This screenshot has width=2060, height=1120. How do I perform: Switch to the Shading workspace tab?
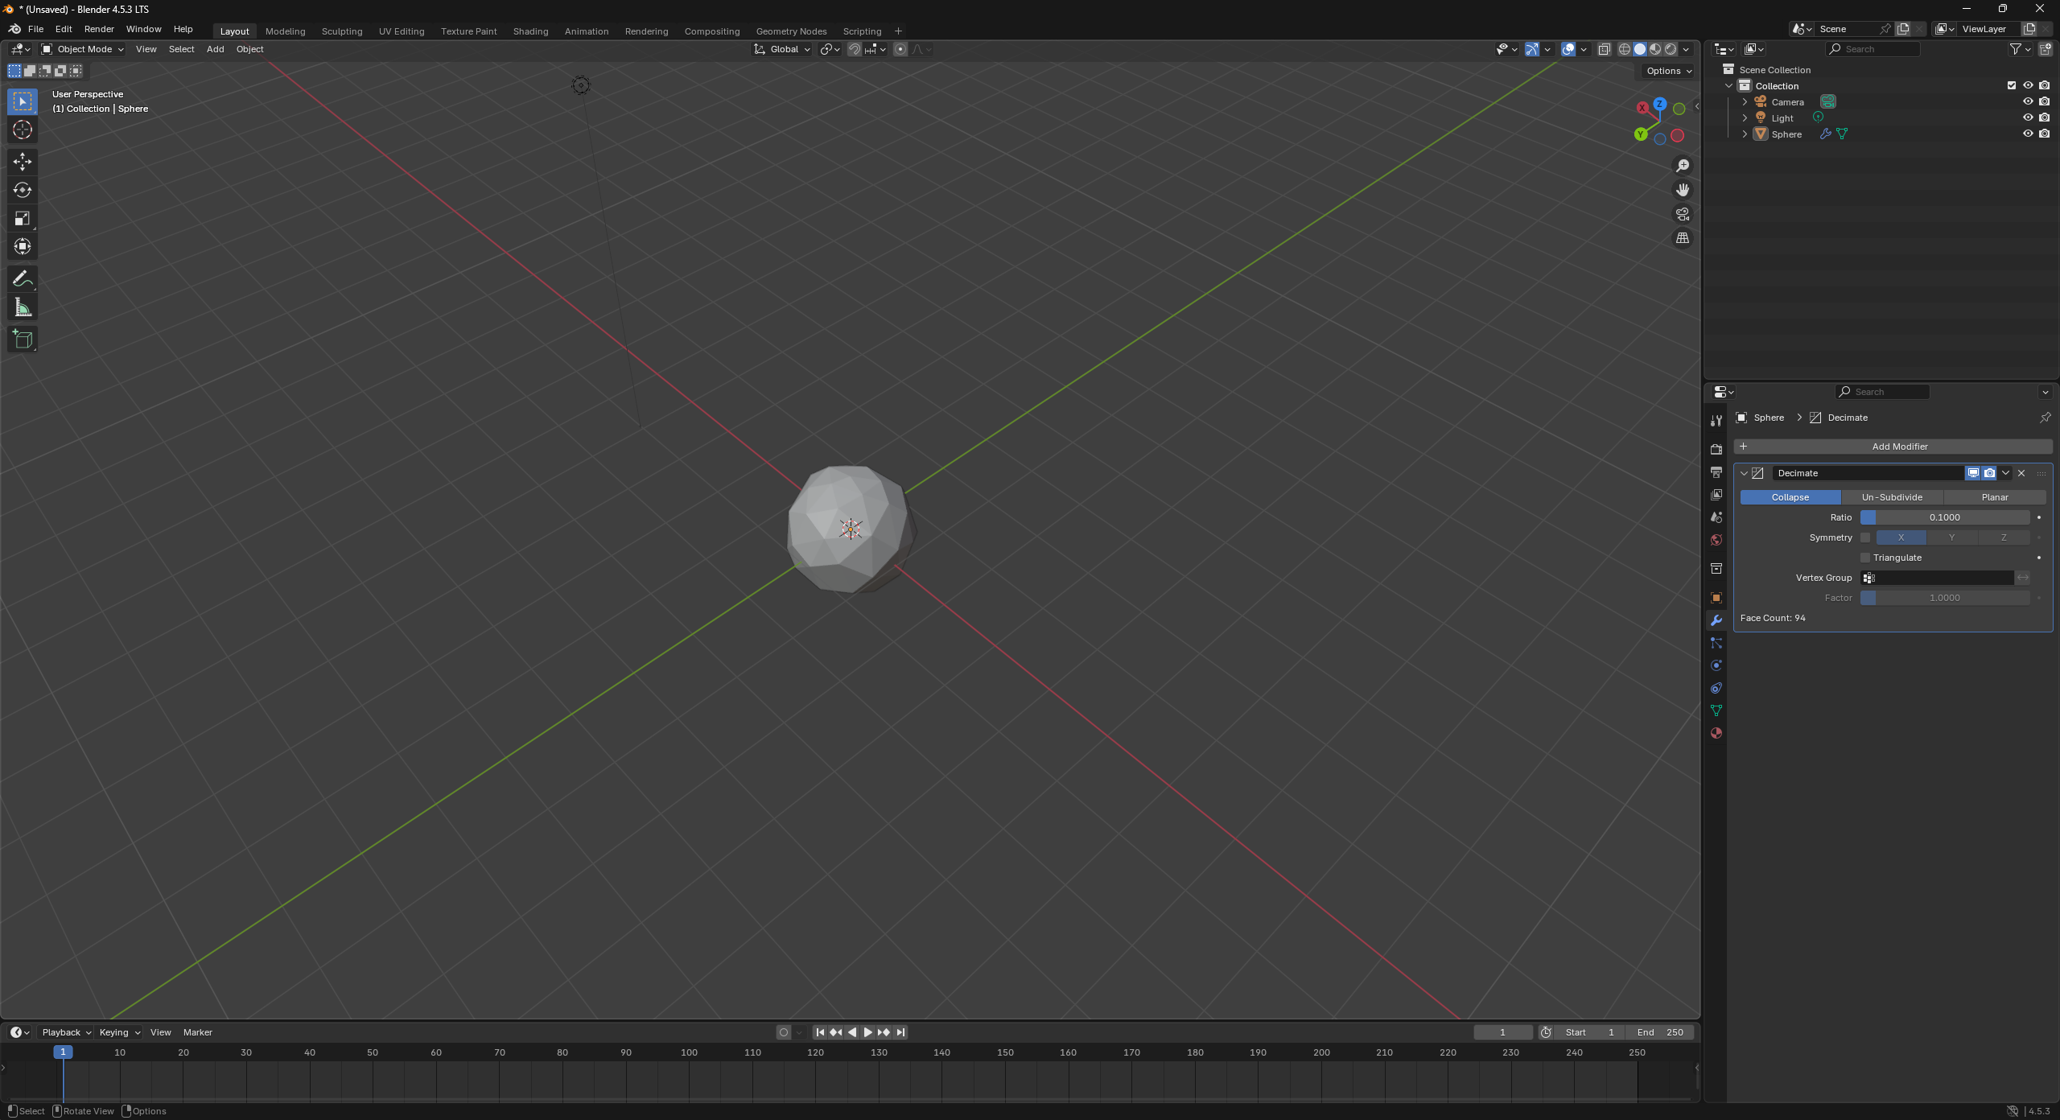coord(530,31)
